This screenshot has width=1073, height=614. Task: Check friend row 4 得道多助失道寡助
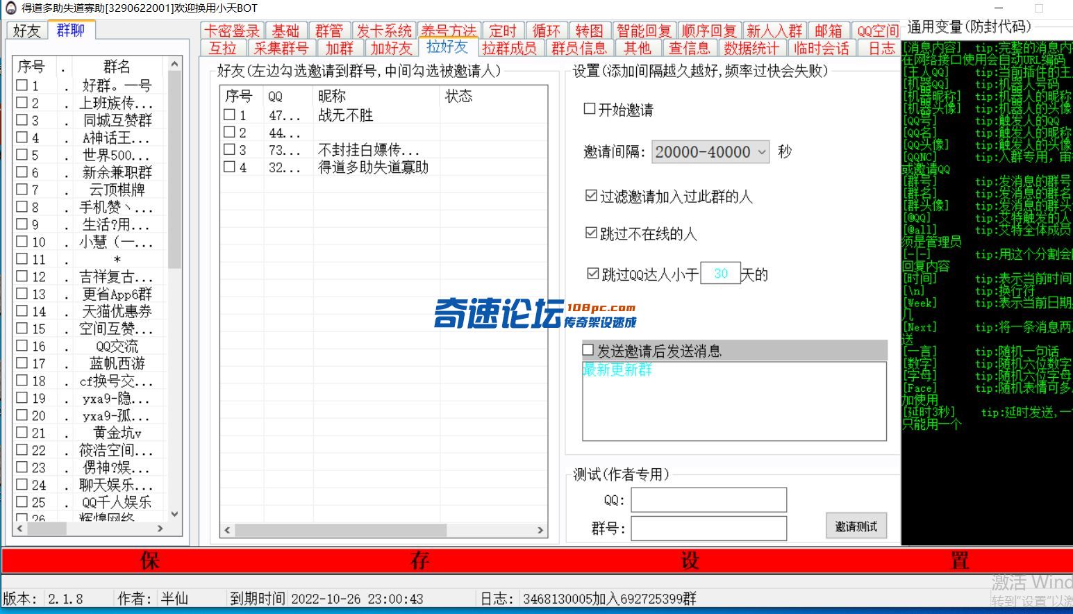tap(230, 167)
